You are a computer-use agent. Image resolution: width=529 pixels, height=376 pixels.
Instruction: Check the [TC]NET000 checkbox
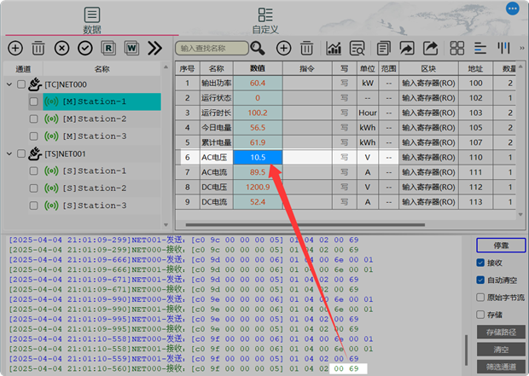21,84
